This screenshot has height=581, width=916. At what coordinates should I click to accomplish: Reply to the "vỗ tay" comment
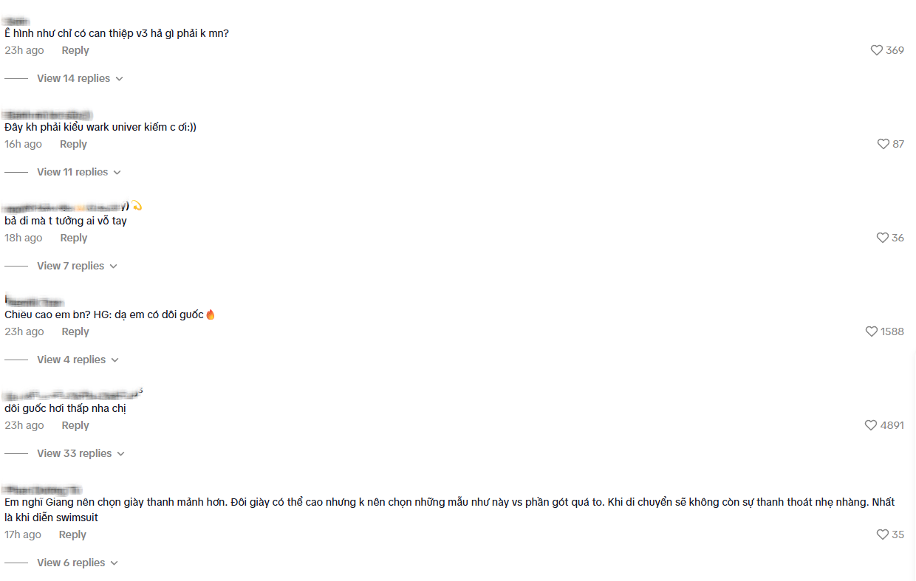pyautogui.click(x=74, y=238)
